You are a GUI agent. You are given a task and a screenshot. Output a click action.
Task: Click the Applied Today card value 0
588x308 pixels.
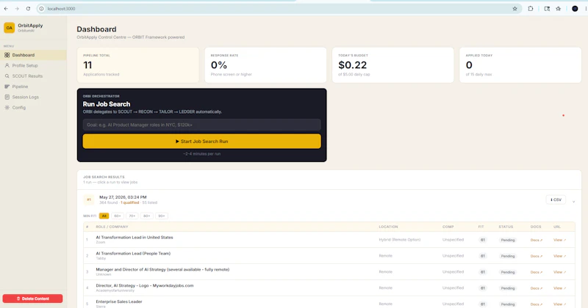469,65
